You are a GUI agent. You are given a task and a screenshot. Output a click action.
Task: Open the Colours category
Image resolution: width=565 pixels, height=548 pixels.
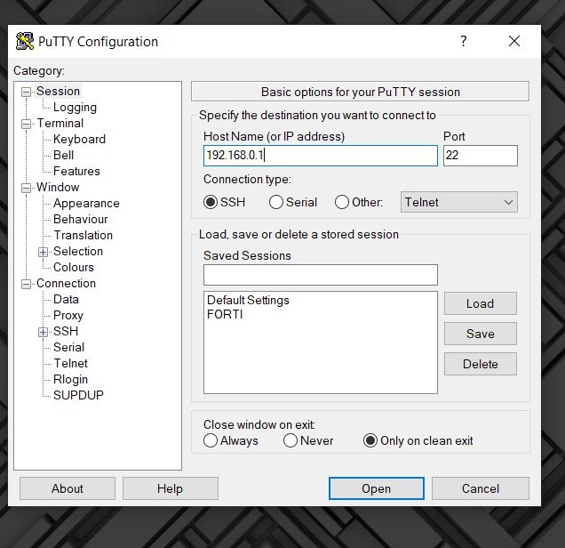click(x=74, y=267)
